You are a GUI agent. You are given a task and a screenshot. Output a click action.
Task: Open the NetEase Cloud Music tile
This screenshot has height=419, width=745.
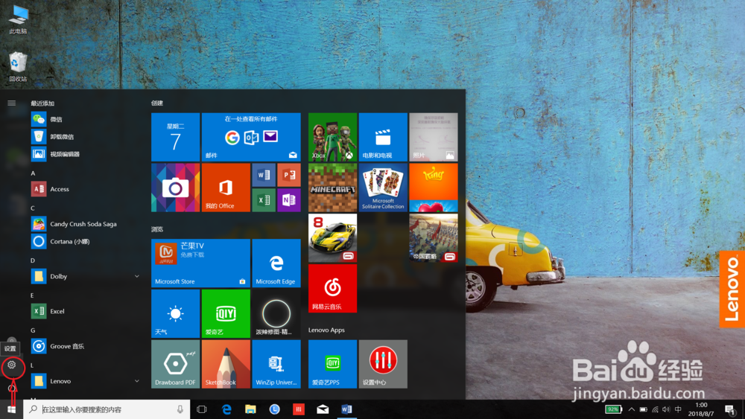332,288
